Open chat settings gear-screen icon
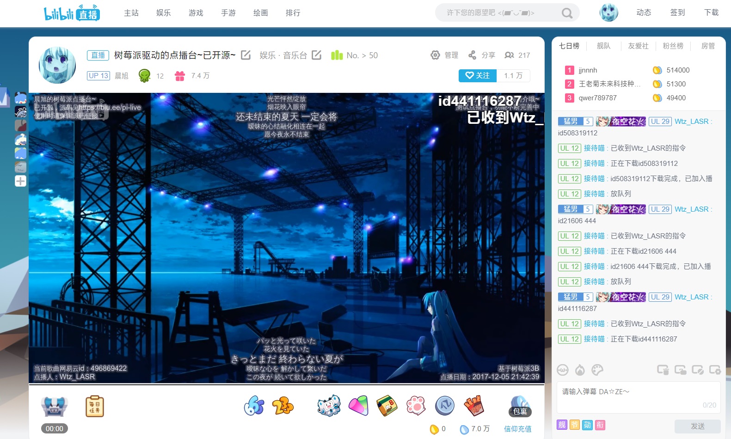 pos(715,370)
